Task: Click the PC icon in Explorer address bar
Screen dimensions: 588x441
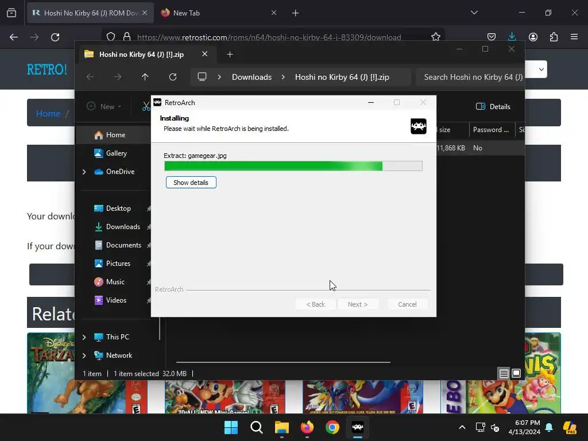Action: pos(202,77)
